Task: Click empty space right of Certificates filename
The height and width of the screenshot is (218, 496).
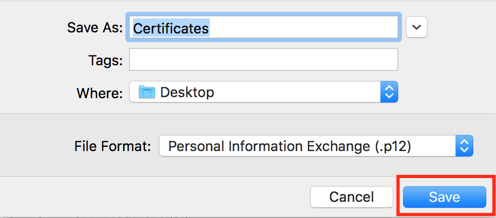Action: pos(303,28)
